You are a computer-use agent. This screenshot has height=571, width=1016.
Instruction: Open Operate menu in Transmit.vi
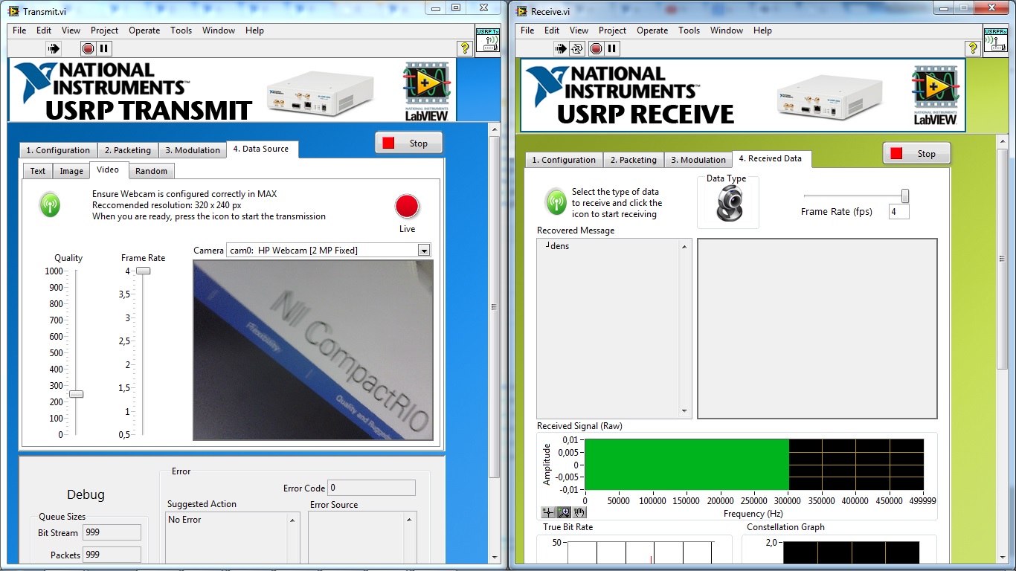pos(144,30)
